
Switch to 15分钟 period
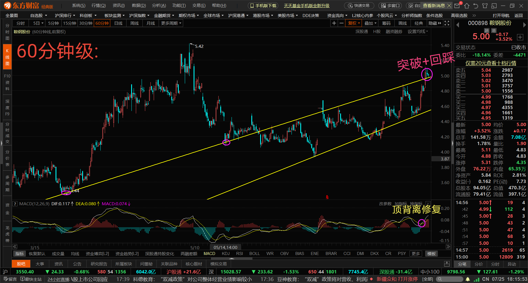point(70,23)
